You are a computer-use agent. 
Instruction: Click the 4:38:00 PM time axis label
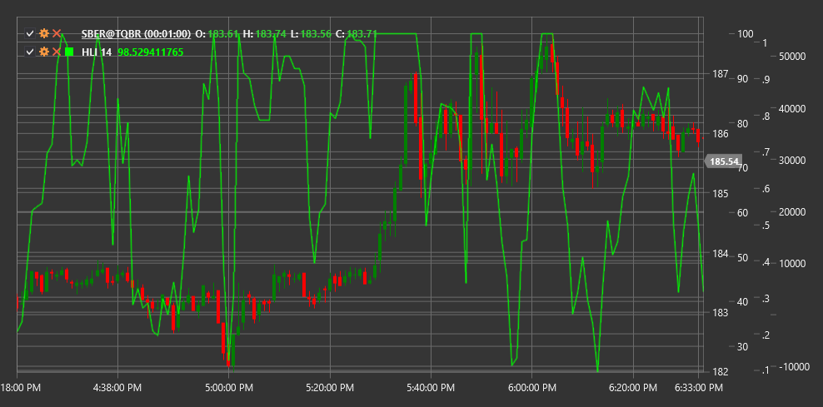[117, 388]
